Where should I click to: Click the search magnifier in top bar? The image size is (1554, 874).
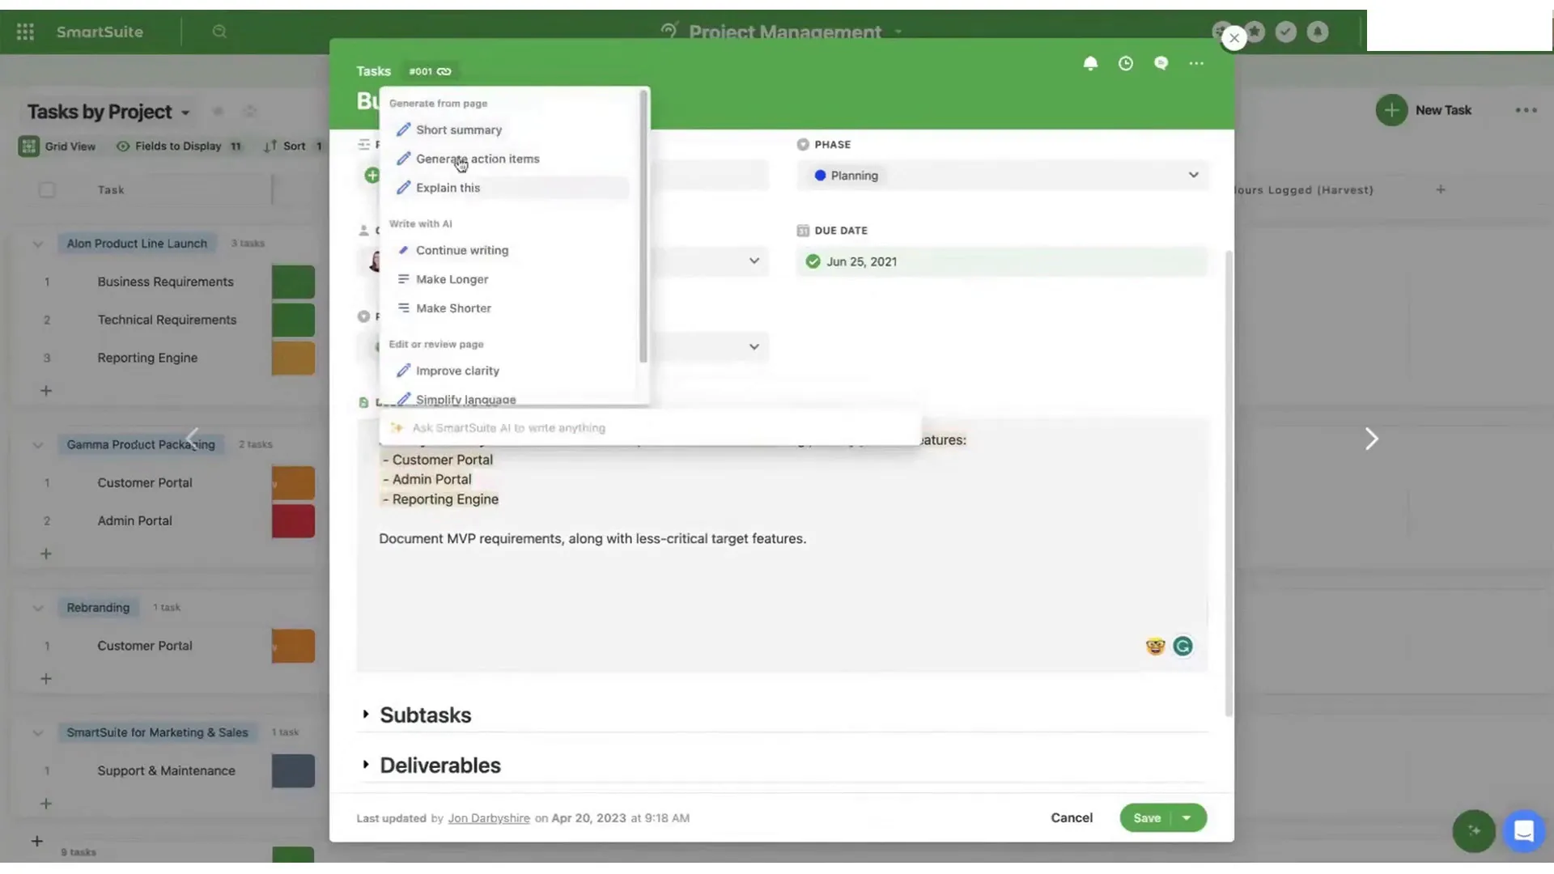point(219,32)
